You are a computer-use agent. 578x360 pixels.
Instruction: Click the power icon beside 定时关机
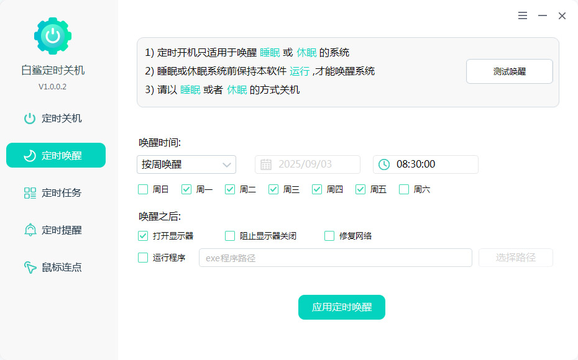(x=30, y=119)
